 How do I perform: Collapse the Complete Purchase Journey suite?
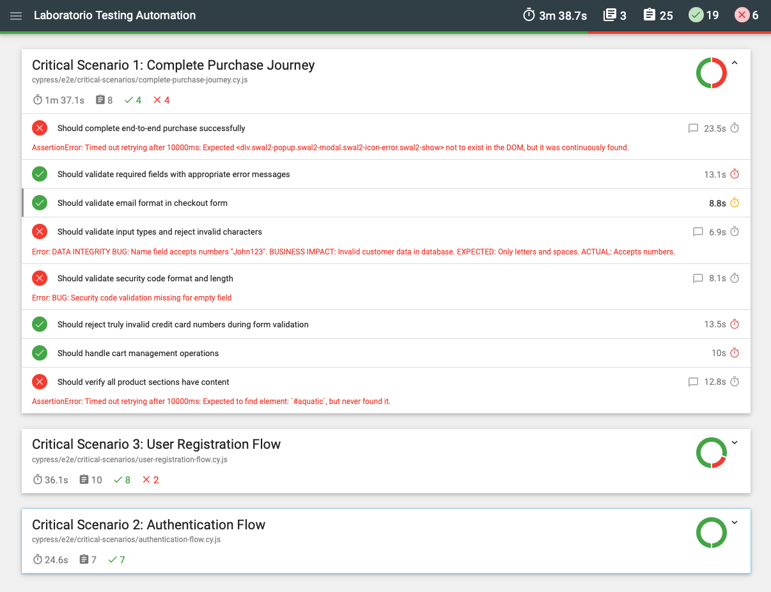735,63
